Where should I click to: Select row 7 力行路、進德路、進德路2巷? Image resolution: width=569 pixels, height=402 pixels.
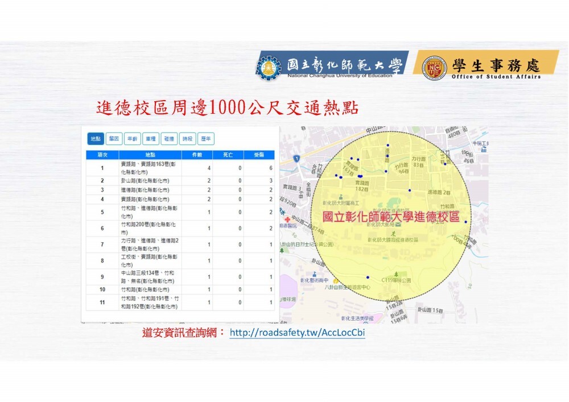pyautogui.click(x=180, y=244)
